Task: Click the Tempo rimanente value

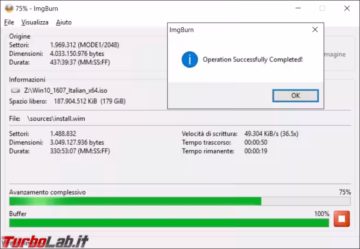Action: tap(256, 151)
